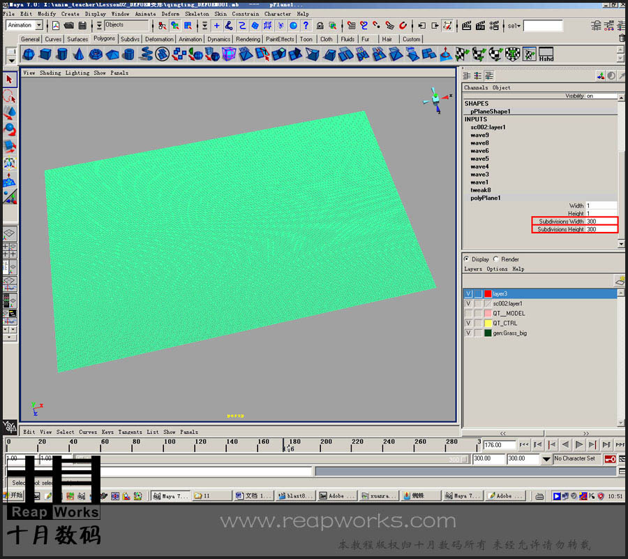Open the viewport Shading menu
Screen dimensions: 628x559
[x=50, y=73]
